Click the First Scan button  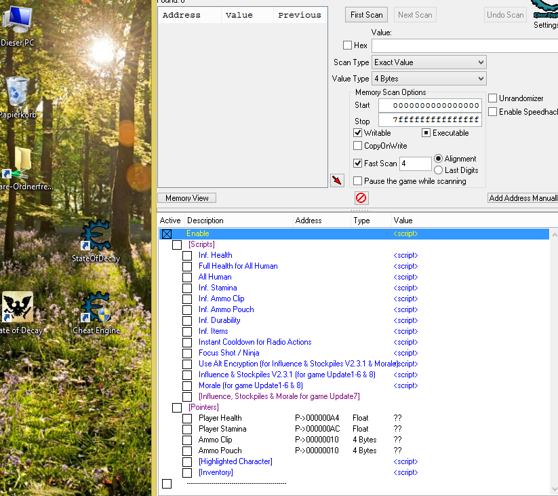[366, 15]
